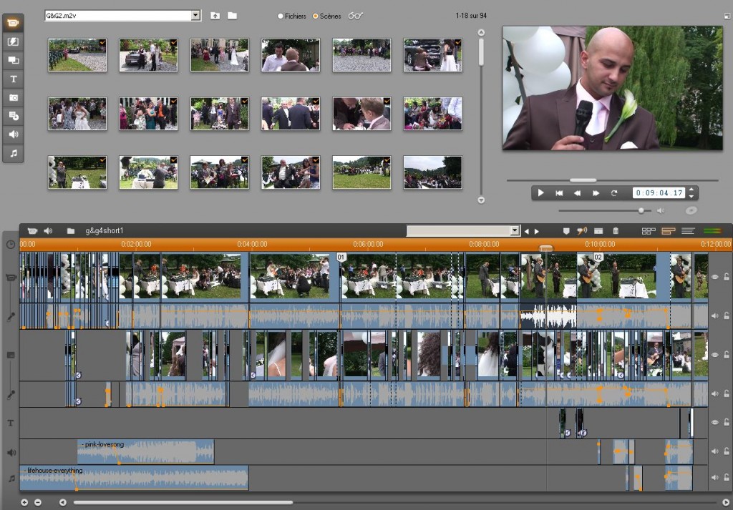Expand the G&G2.m2v file dropdown
The height and width of the screenshot is (510, 733).
pyautogui.click(x=195, y=16)
